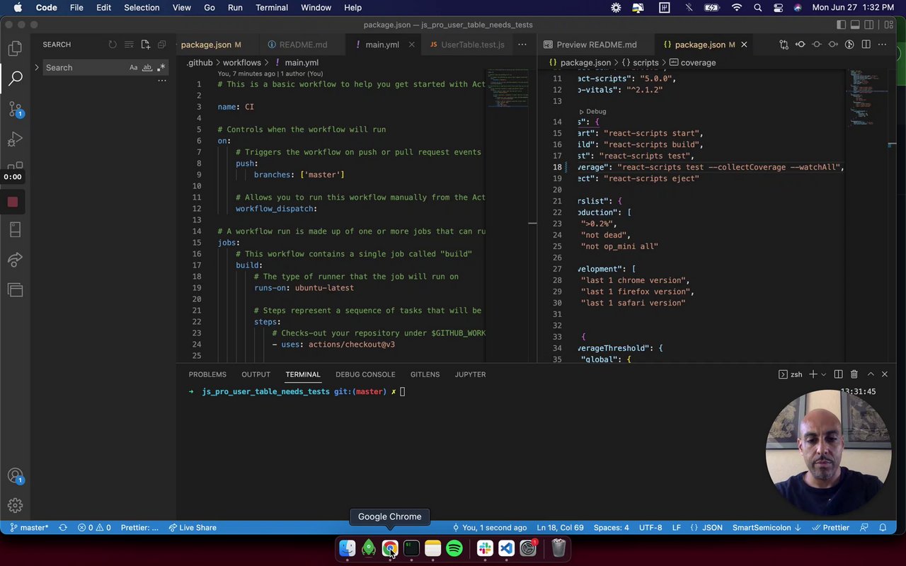Expand the Replace field with the chevron
This screenshot has height=566, width=906.
tap(37, 68)
